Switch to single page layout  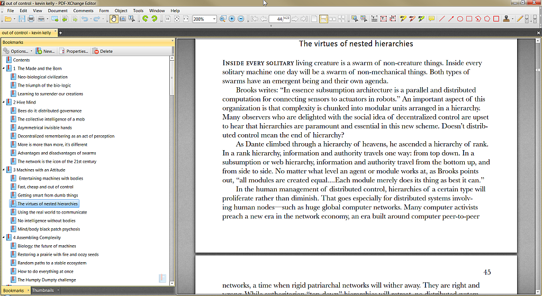[x=314, y=19]
